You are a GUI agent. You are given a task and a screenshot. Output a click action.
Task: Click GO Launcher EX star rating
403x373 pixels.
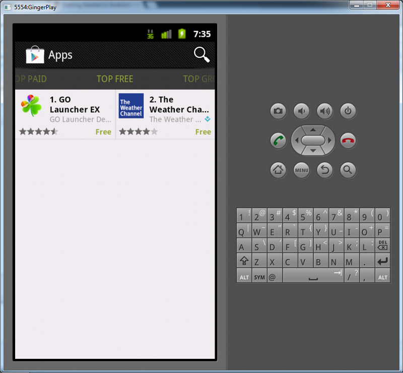[x=39, y=132]
